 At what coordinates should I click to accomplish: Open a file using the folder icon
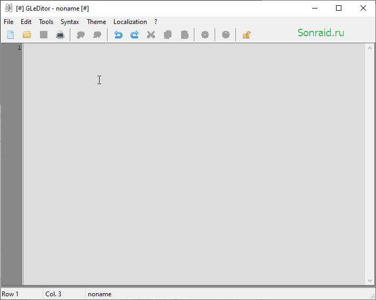pos(27,35)
